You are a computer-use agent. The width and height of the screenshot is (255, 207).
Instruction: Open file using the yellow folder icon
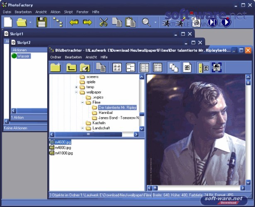22,22
